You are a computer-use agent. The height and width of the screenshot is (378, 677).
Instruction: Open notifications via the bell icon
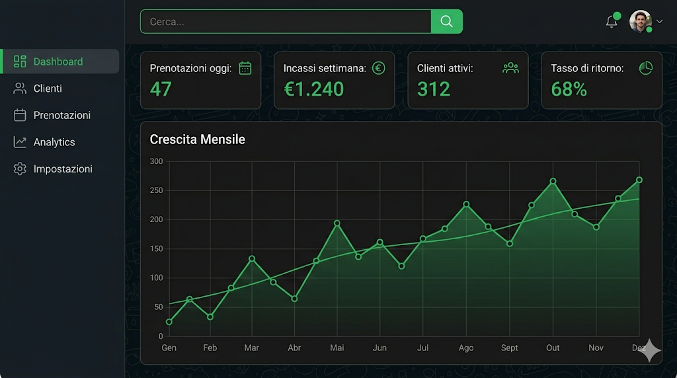(x=612, y=22)
